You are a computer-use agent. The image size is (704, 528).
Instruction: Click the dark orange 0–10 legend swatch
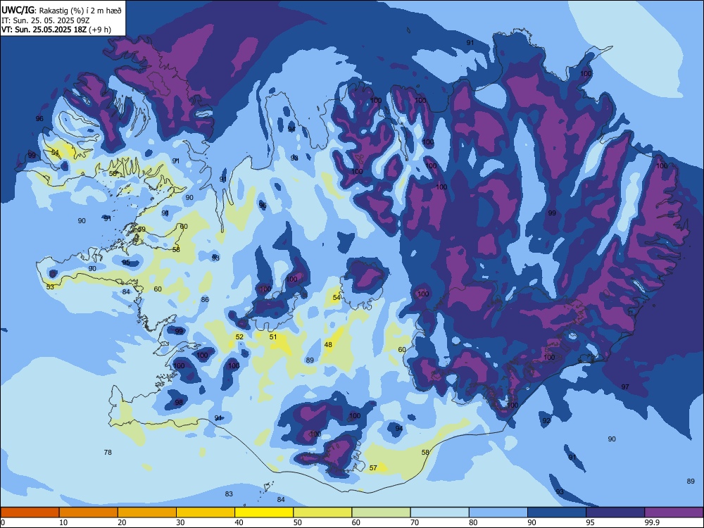[30, 513]
